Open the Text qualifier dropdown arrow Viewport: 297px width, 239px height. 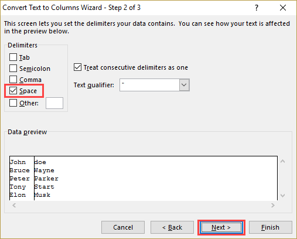[184, 85]
